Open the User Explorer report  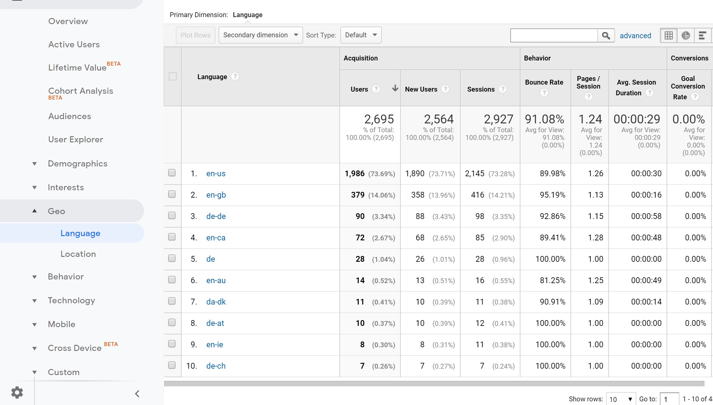pyautogui.click(x=75, y=140)
